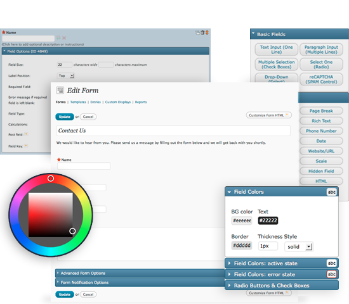Click the Edit Form page icon
349x304 pixels.
[60, 90]
